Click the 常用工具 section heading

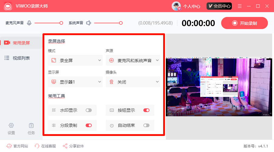click(x=57, y=96)
